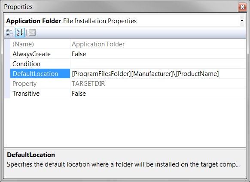250x182 pixels.
Task: Select the Application Folder object combo box
Action: (125, 21)
